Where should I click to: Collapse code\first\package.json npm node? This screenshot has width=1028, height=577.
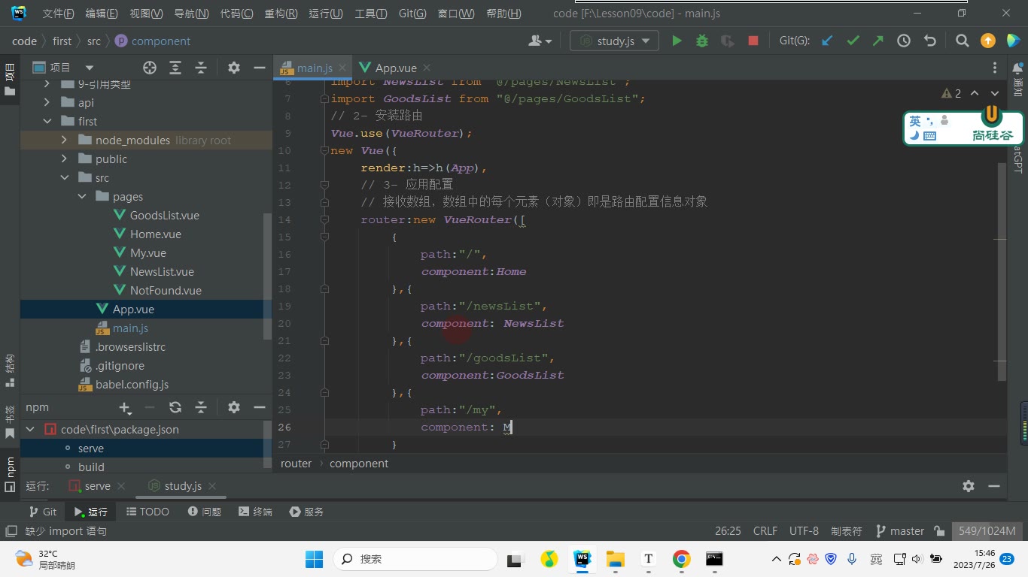(30, 430)
